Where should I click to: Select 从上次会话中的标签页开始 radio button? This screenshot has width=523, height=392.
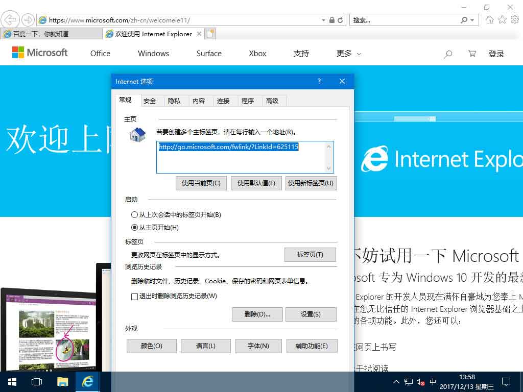134,215
